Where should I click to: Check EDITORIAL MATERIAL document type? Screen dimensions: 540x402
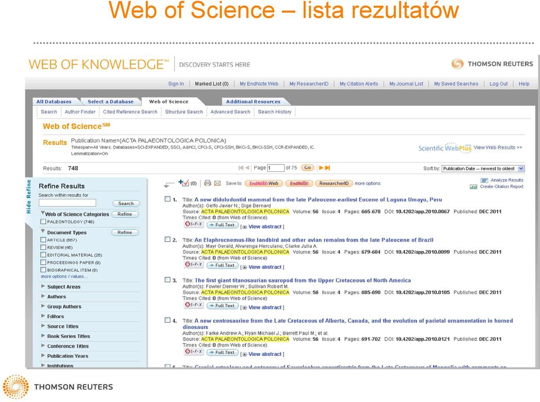pyautogui.click(x=43, y=255)
